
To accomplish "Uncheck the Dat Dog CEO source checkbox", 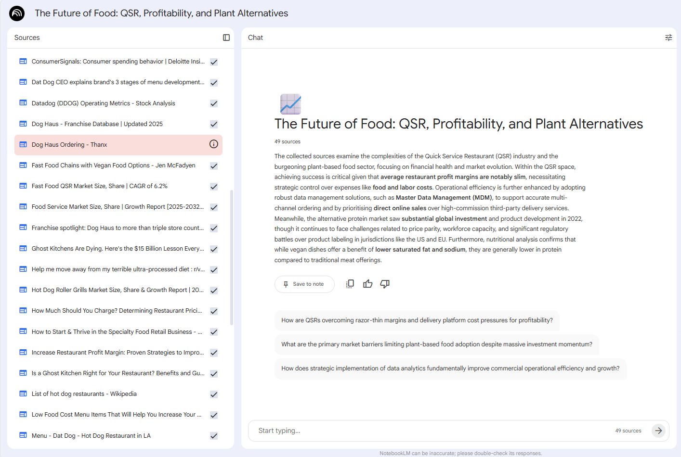I will click(x=214, y=82).
